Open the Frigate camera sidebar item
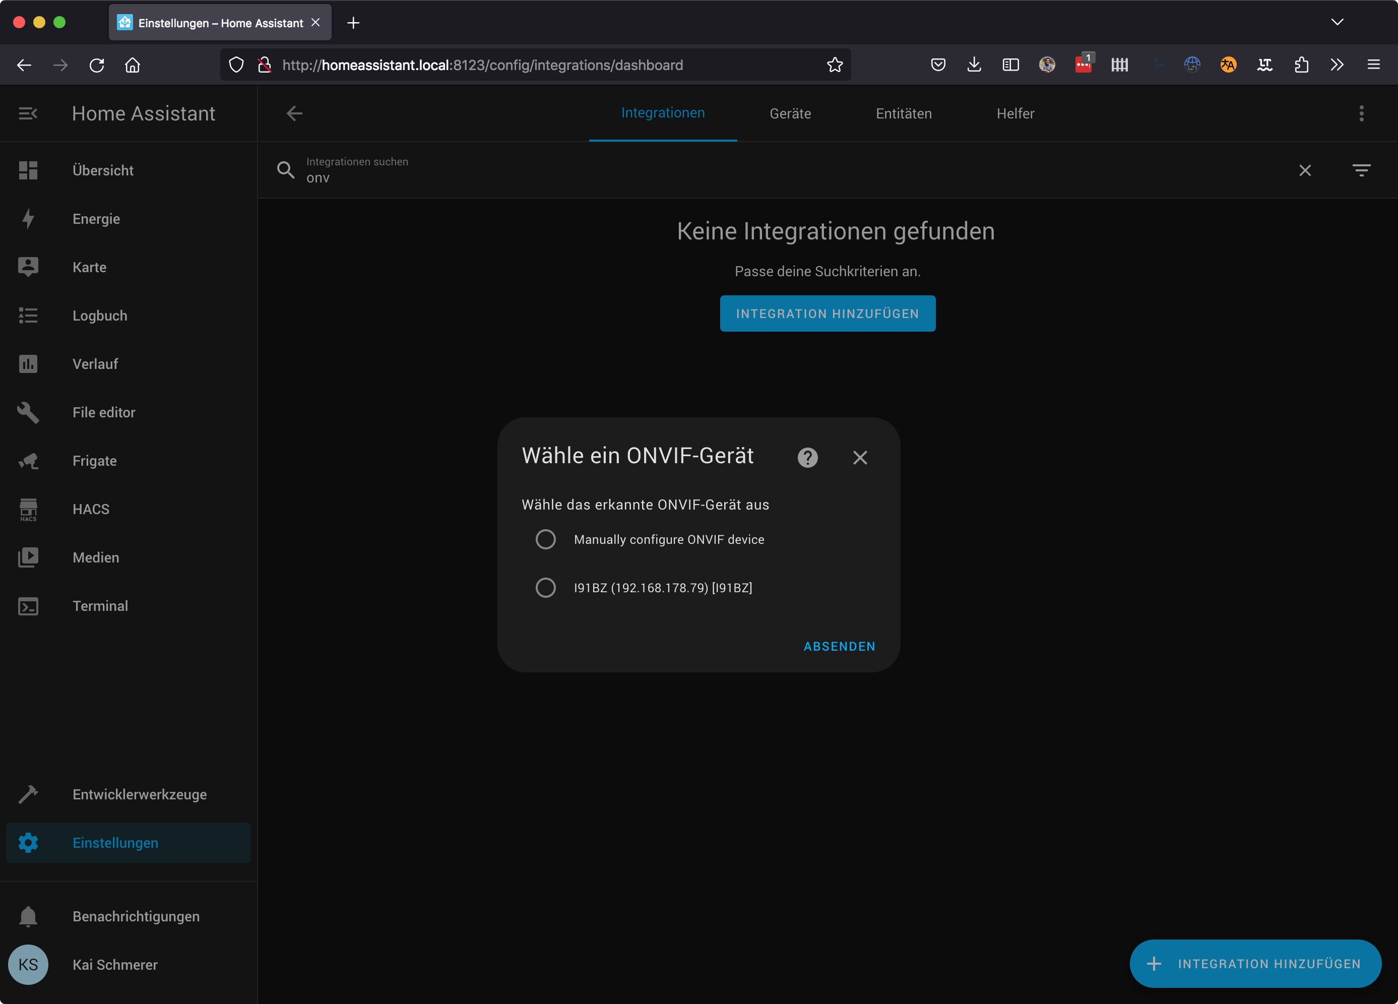 (28, 461)
